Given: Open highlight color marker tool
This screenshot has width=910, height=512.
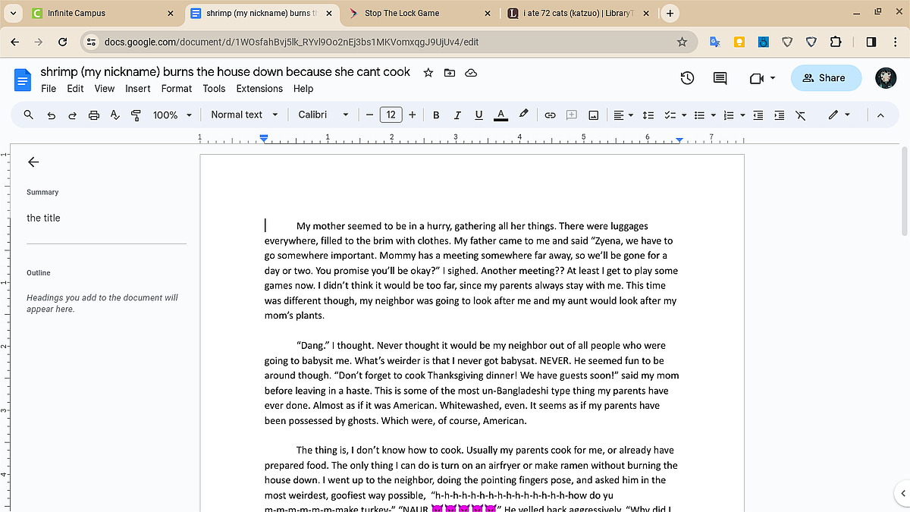Looking at the screenshot, I should [523, 115].
